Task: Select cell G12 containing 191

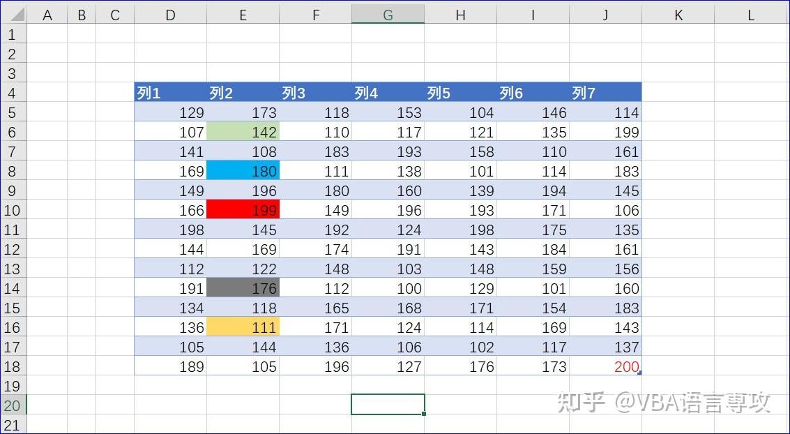Action: (x=388, y=249)
